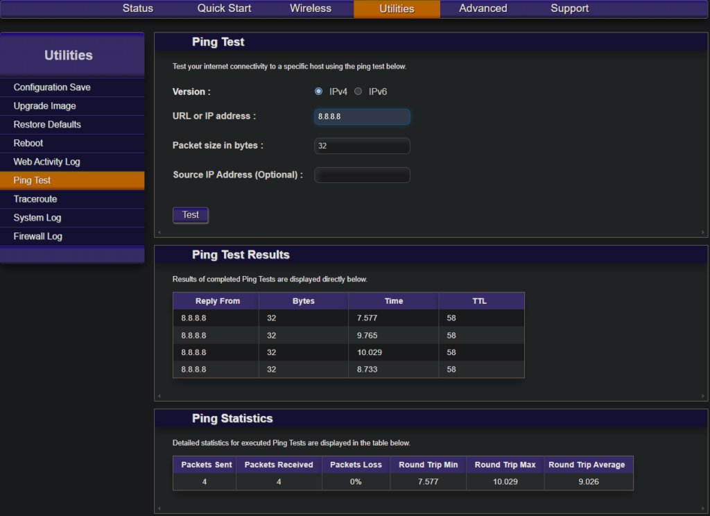Screen dimensions: 710x516
Task: Select Upgrade Image from sidebar
Action: (45, 106)
